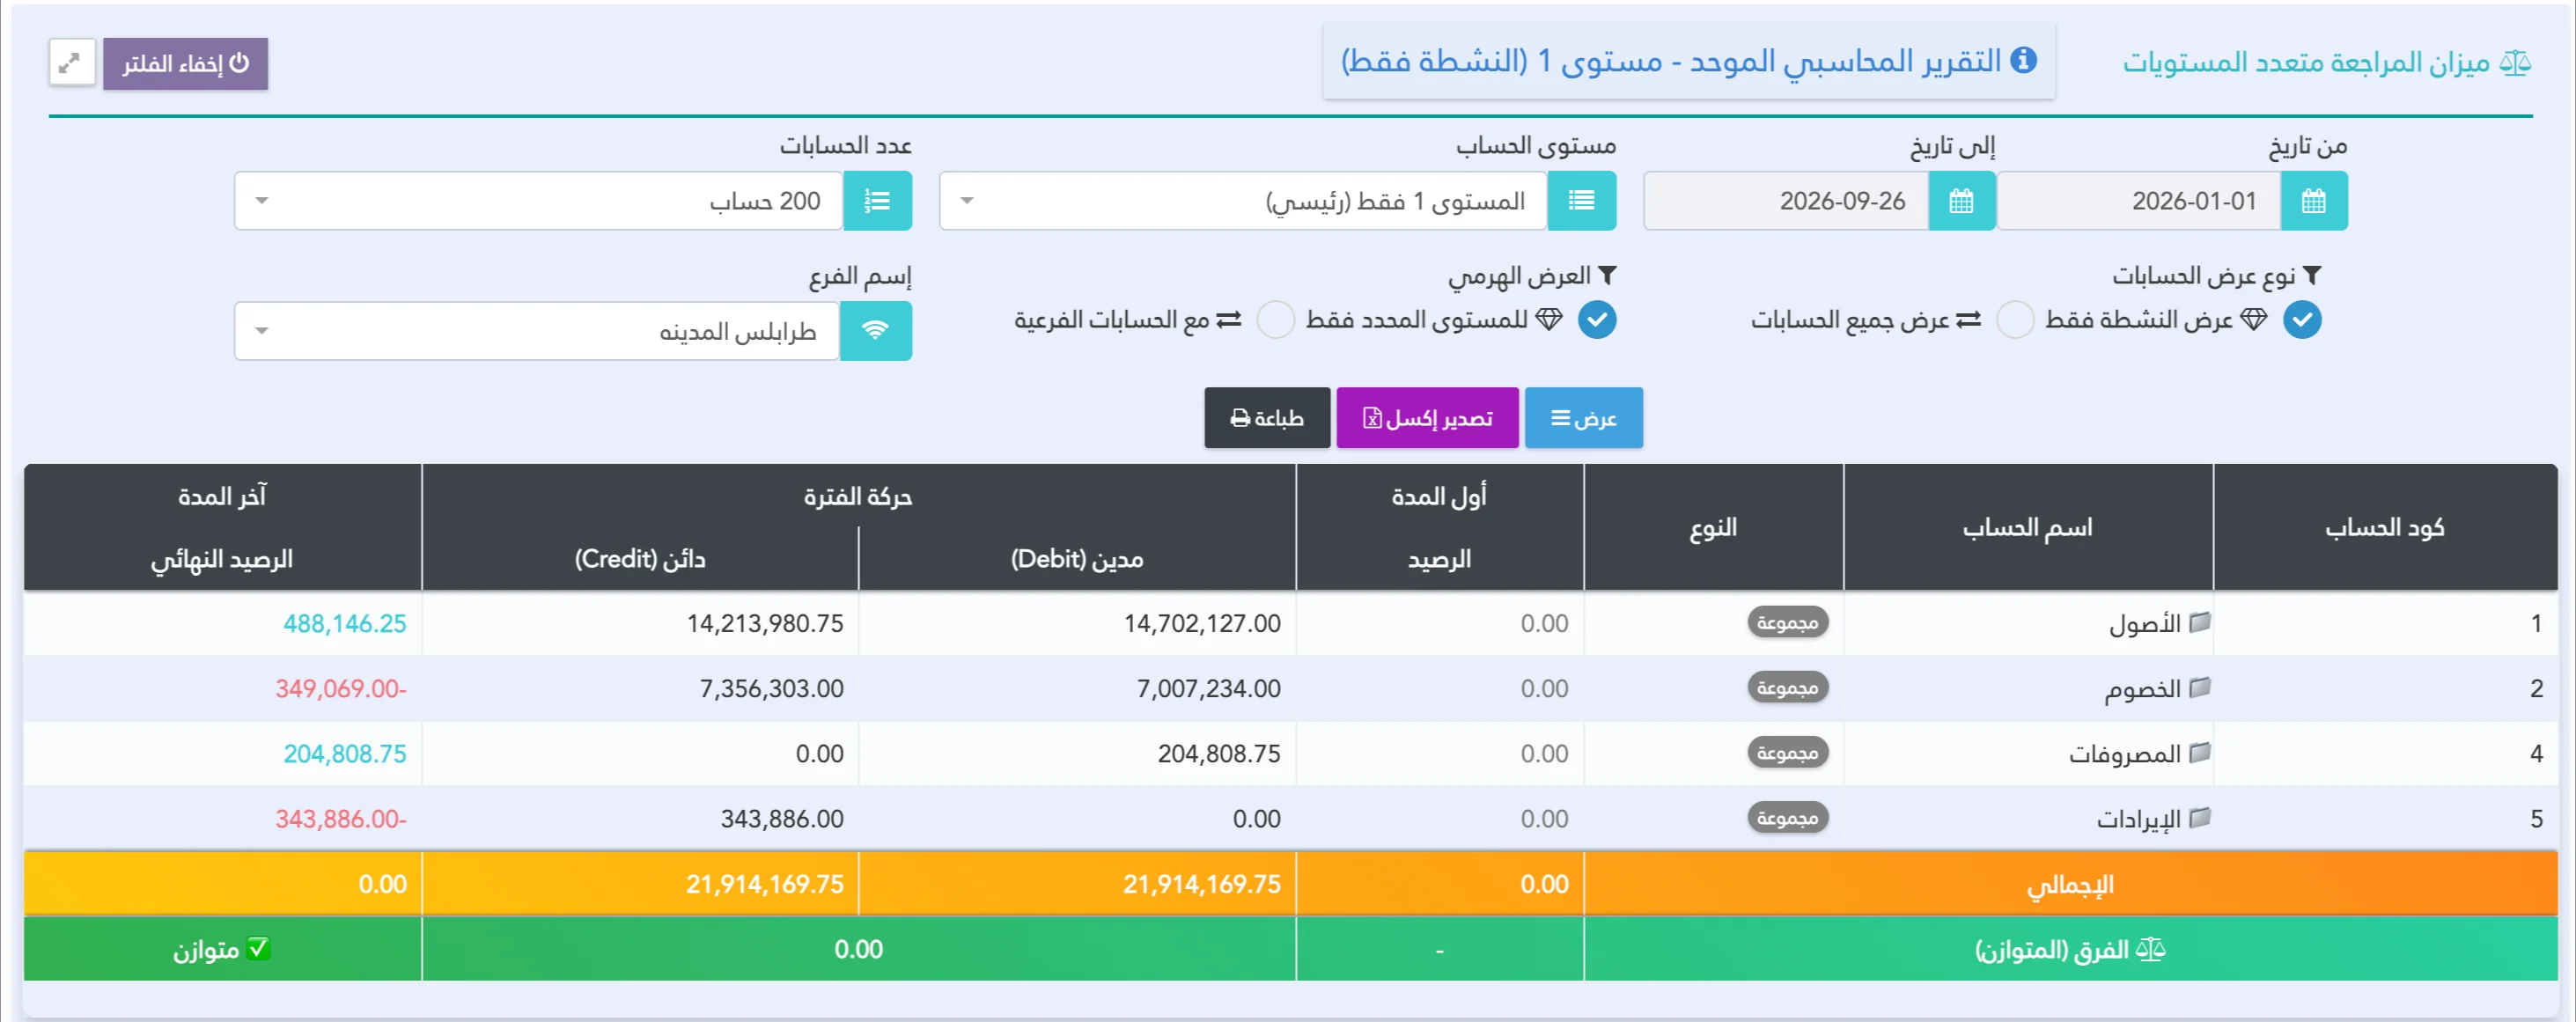Click the إخفاء الفلتر button
The height and width of the screenshot is (1022, 2576).
185,64
